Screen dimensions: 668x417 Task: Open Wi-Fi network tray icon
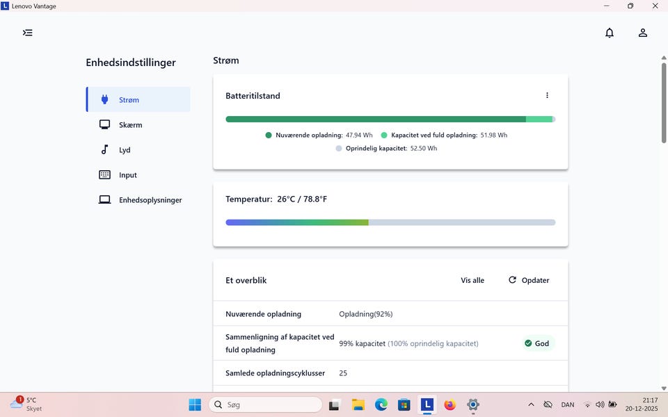[x=587, y=404]
